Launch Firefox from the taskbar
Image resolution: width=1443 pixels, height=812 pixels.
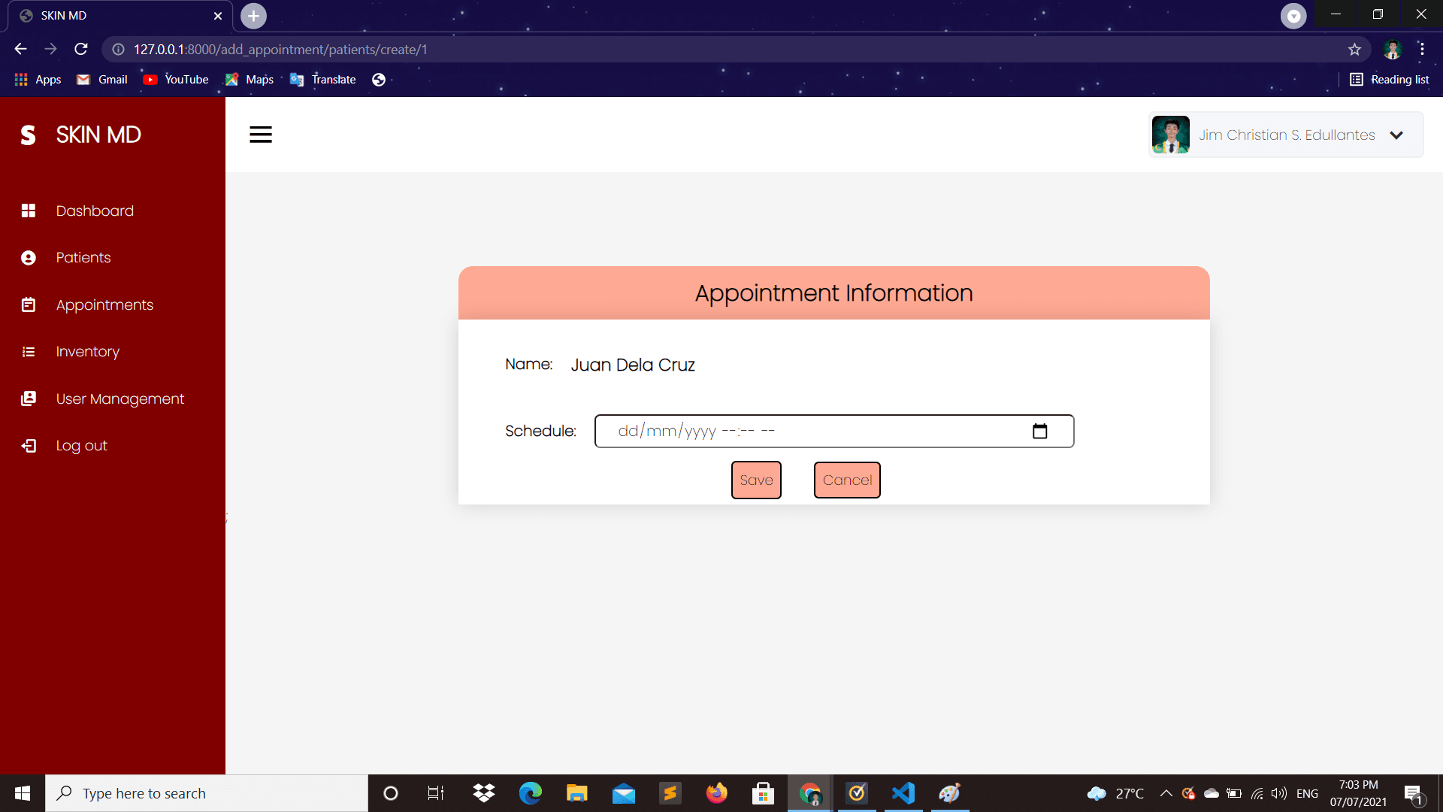[x=717, y=793]
